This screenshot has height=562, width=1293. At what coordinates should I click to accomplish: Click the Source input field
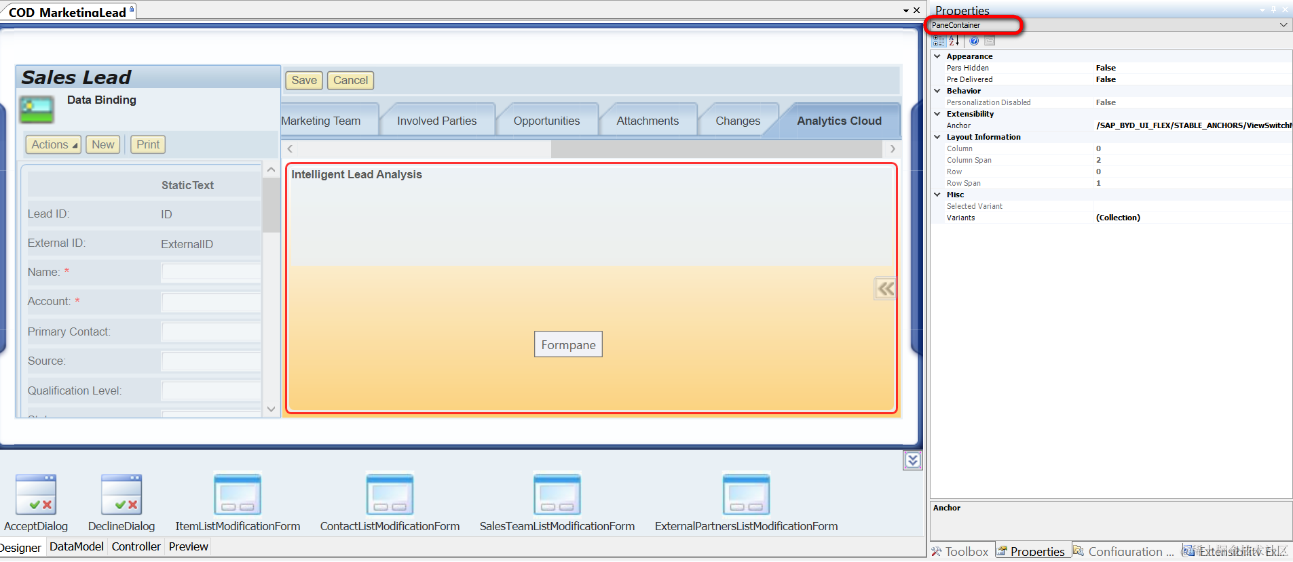pyautogui.click(x=211, y=361)
